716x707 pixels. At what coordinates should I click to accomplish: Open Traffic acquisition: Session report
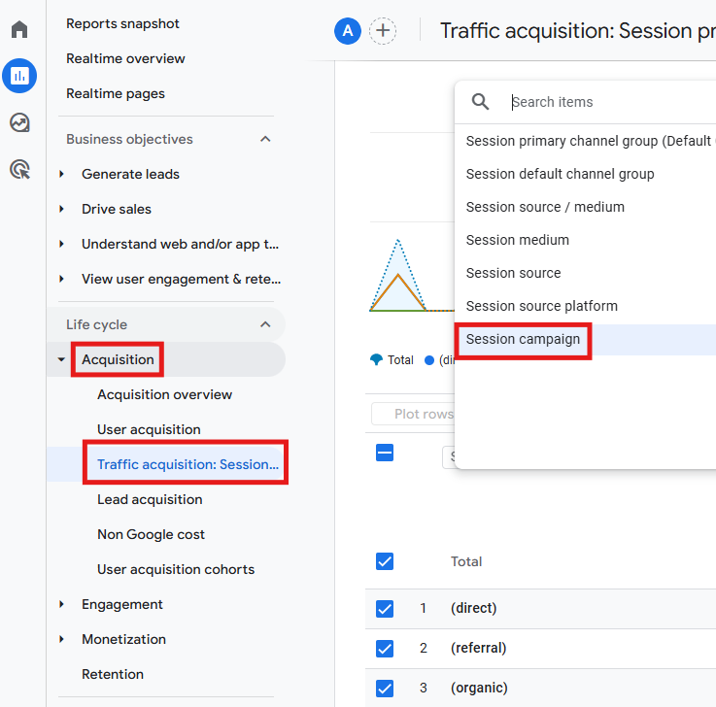pos(188,464)
